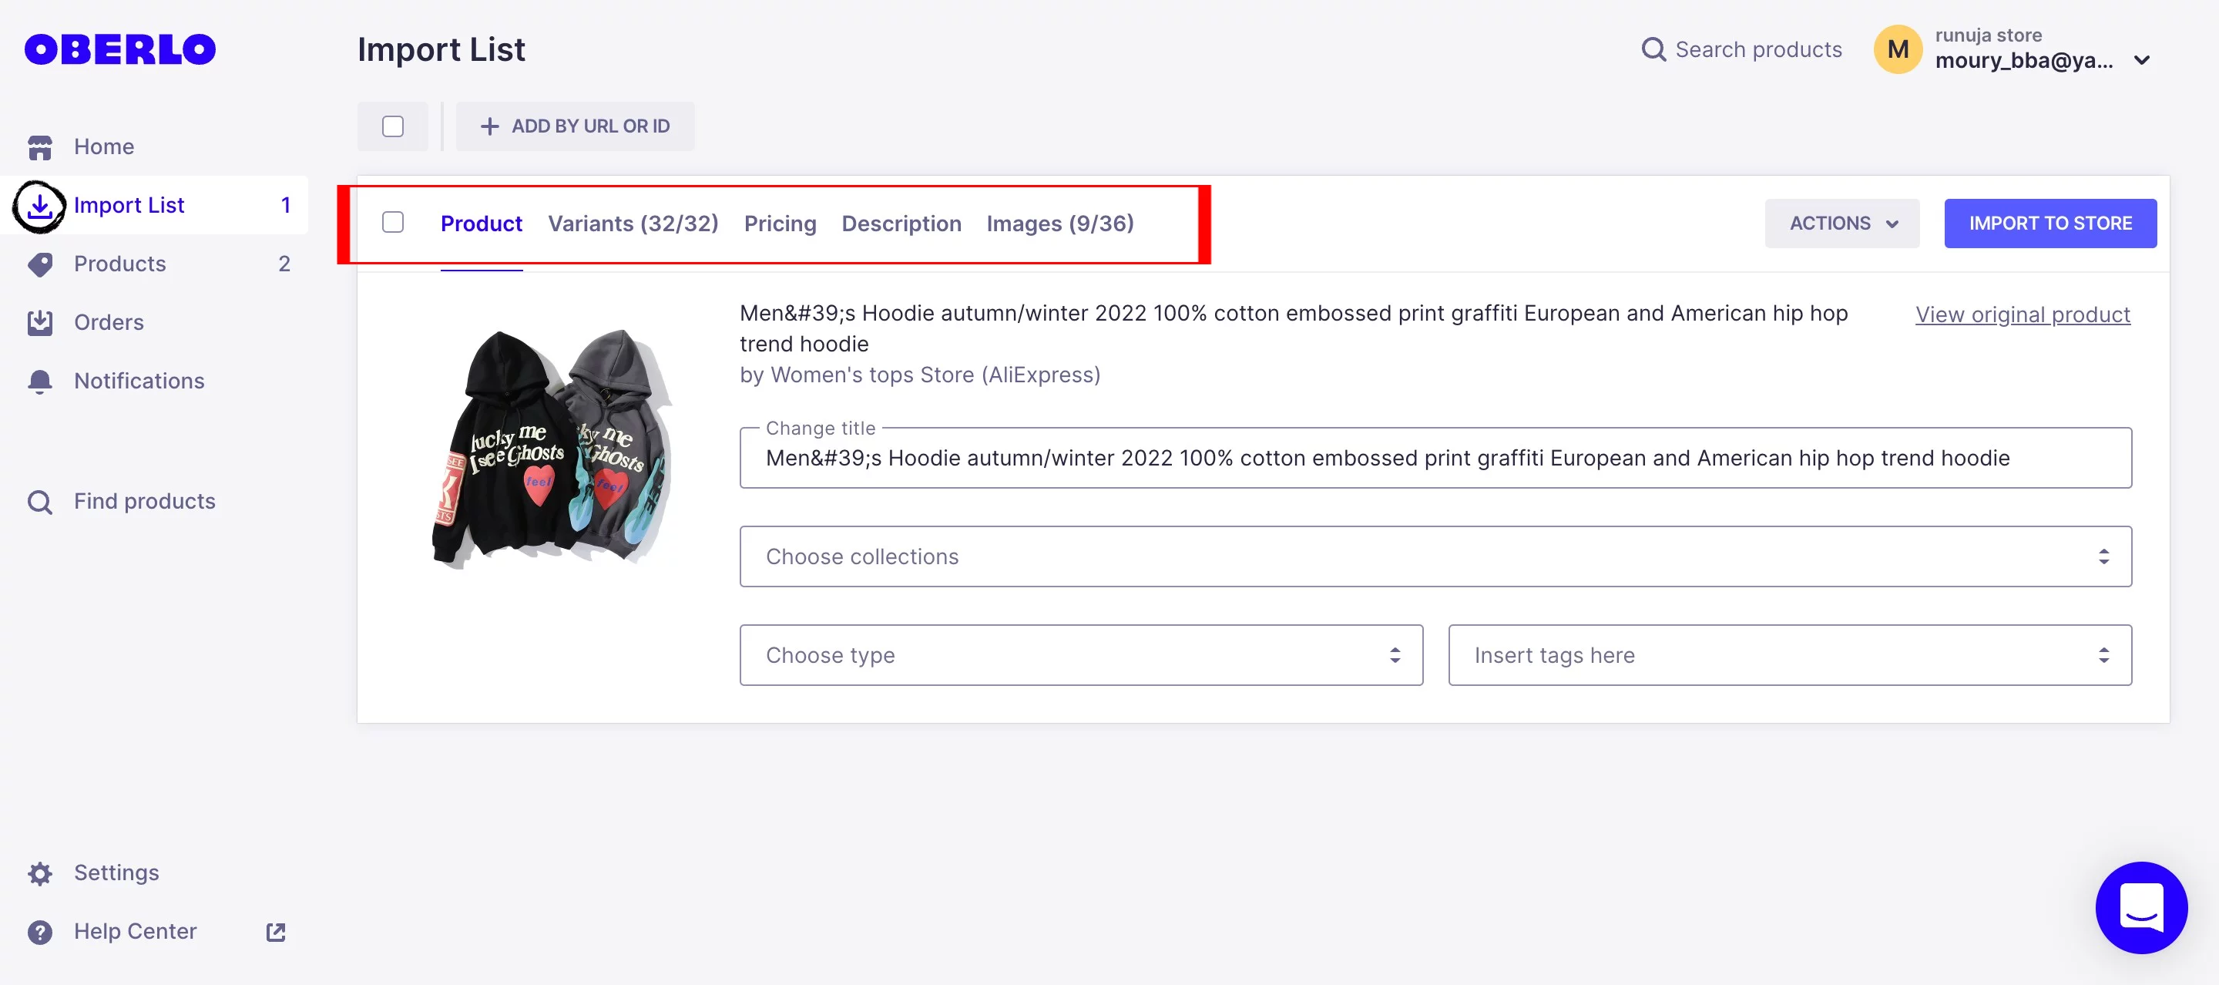Click the Find Products search icon
Screen dimensions: 2219x985
pos(39,499)
